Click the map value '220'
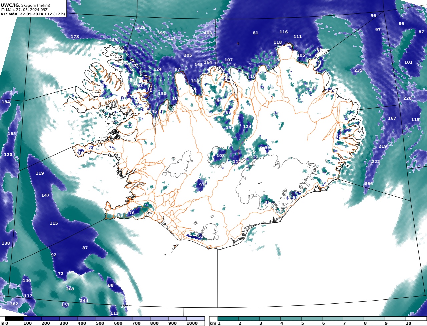This screenshot has height=326, width=427. (x=407, y=98)
